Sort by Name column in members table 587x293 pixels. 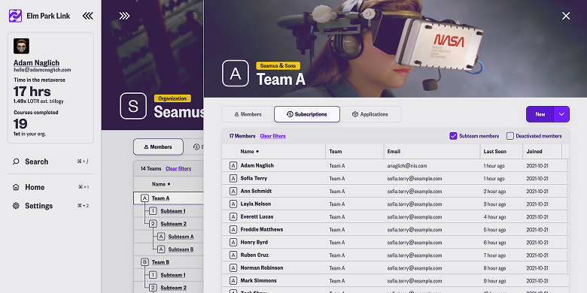[249, 151]
